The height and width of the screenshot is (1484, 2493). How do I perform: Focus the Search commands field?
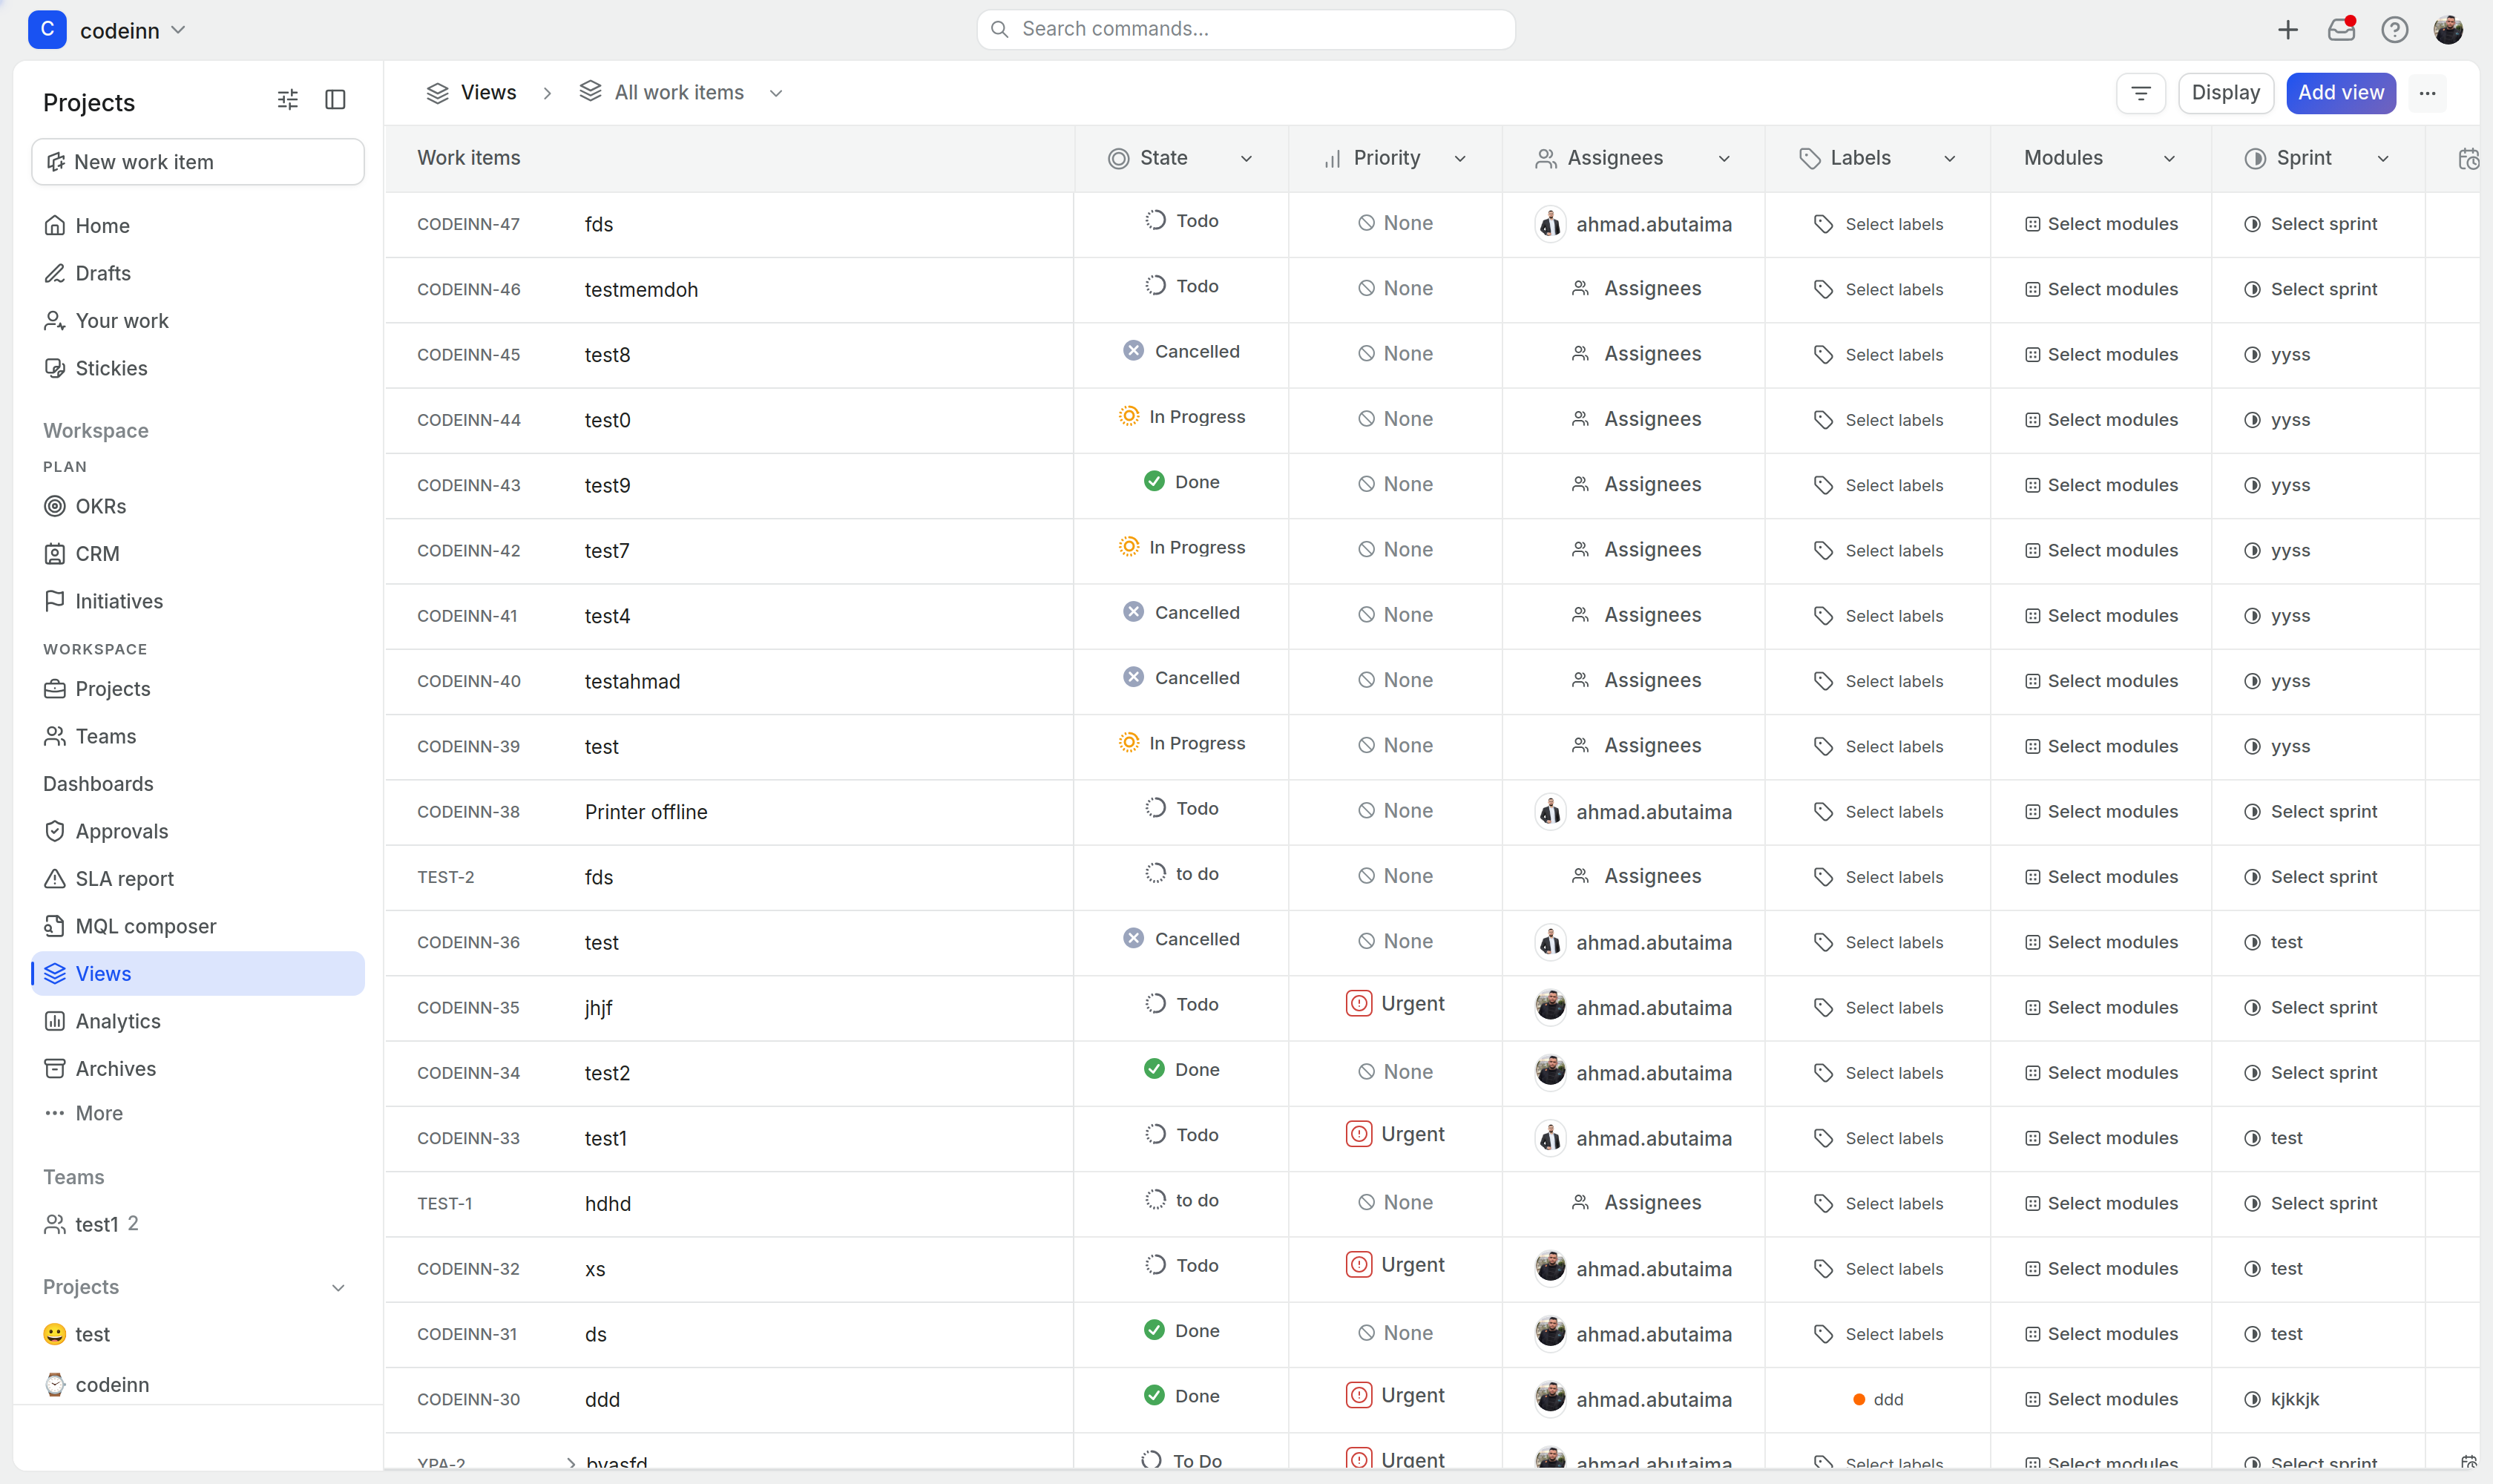coord(1246,30)
